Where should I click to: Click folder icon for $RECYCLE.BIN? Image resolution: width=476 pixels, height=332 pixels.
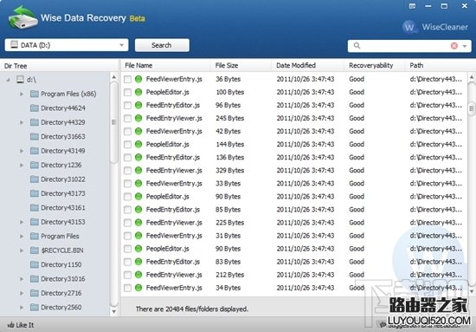coord(35,251)
